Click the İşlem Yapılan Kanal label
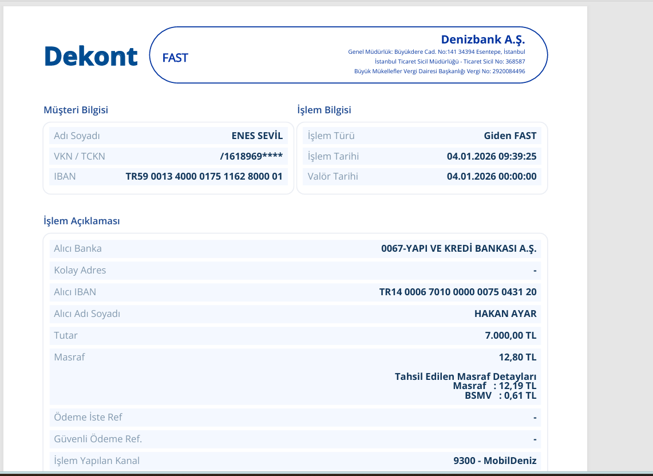Image resolution: width=653 pixels, height=476 pixels. 97,461
